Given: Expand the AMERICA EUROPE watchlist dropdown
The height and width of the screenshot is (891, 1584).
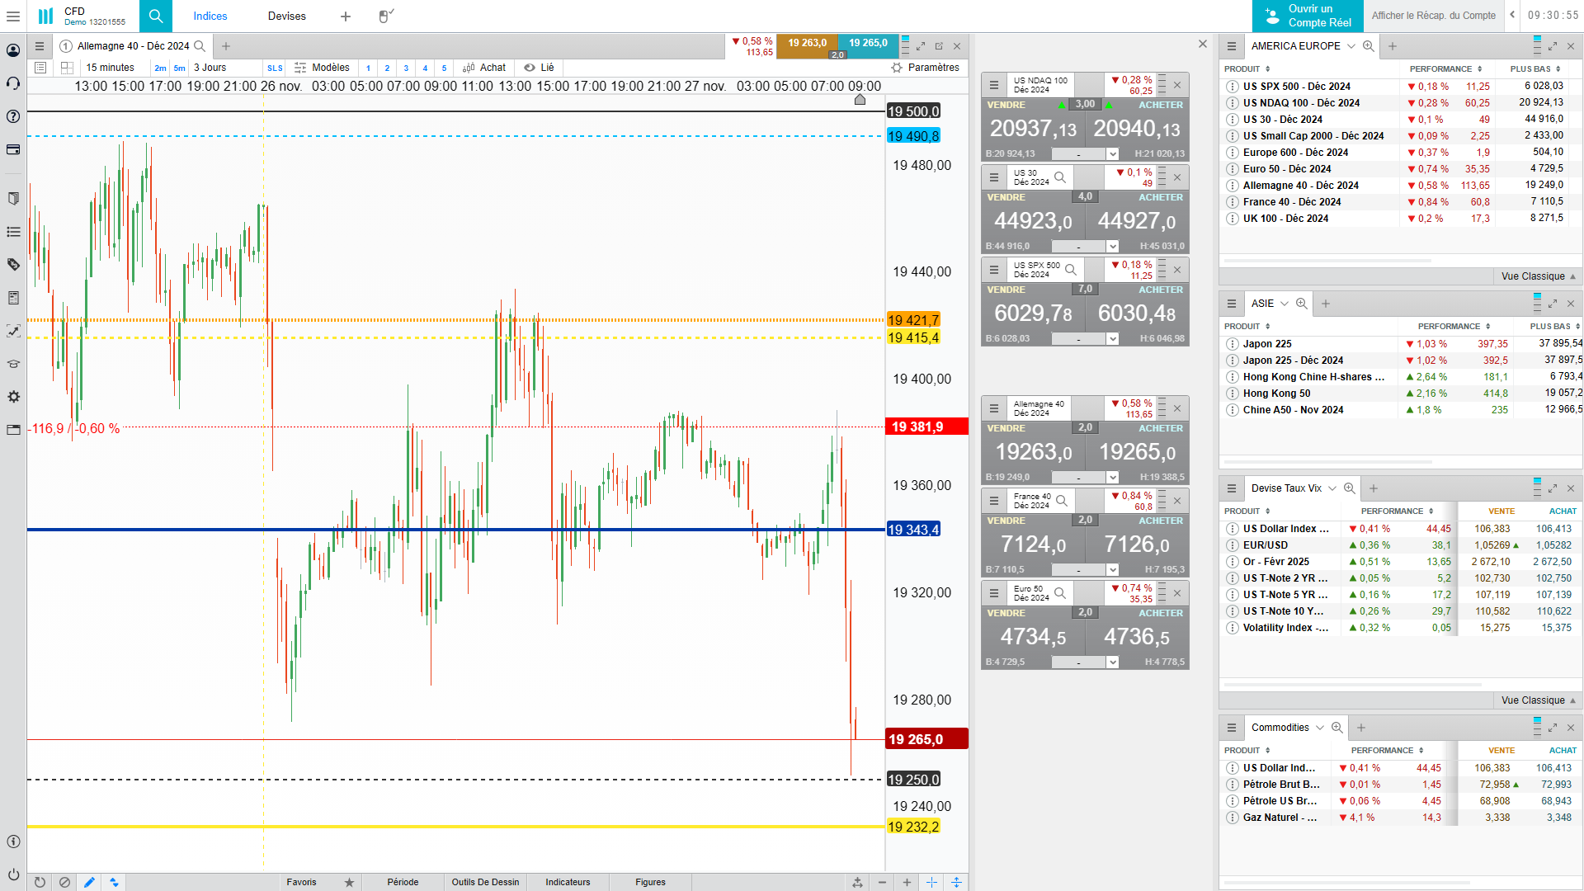Looking at the screenshot, I should click(x=1351, y=46).
